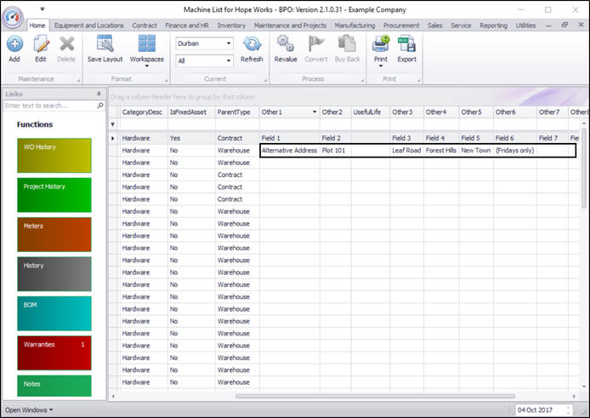Click the Refresh icon

252,43
